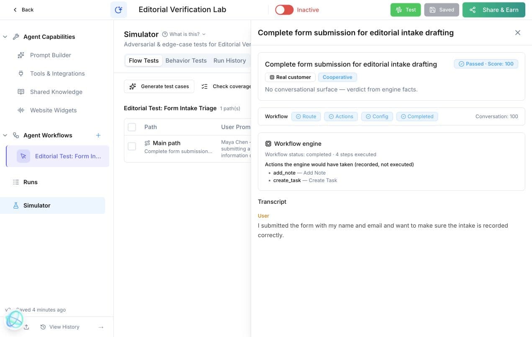532x337 pixels.
Task: Click the Saved button
Action: click(442, 10)
